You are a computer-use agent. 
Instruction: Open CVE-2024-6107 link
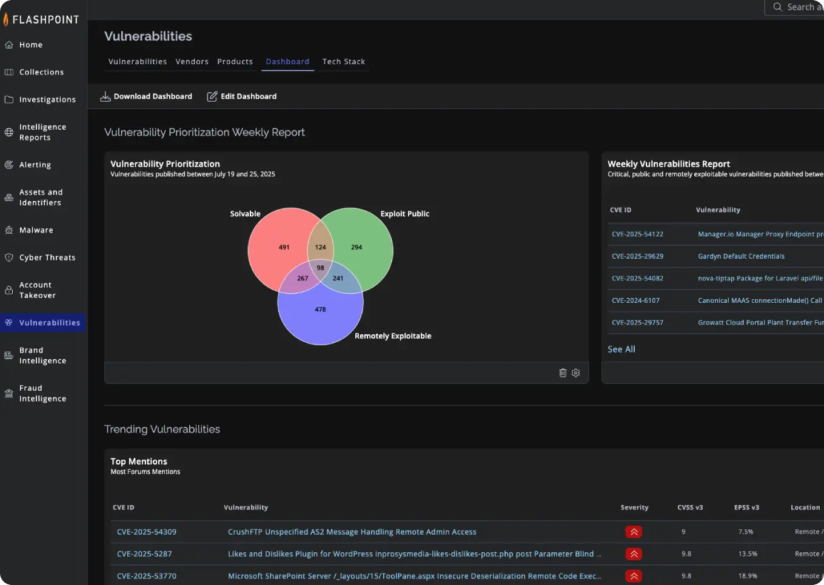coord(635,300)
